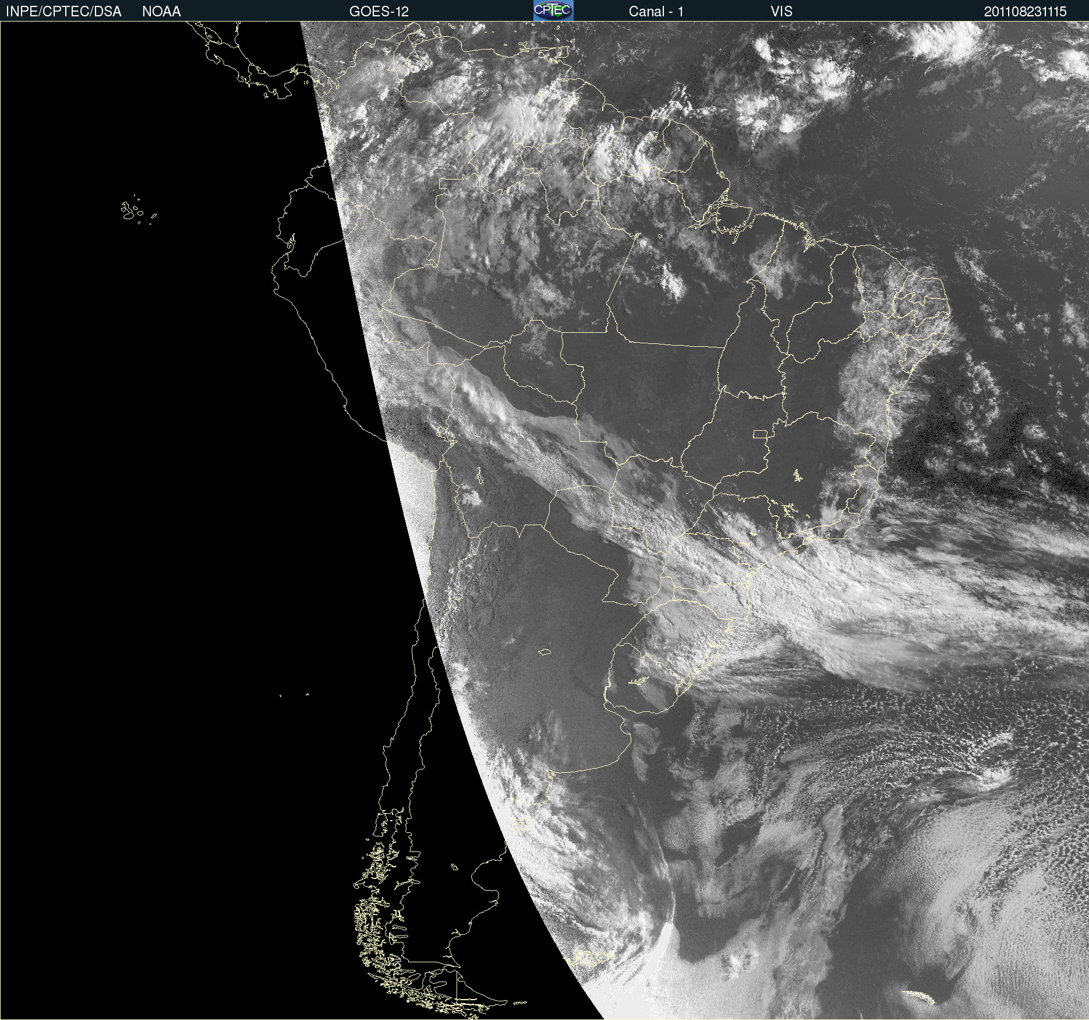1089x1020 pixels.
Task: Click the NOAA label in header
Action: (161, 12)
